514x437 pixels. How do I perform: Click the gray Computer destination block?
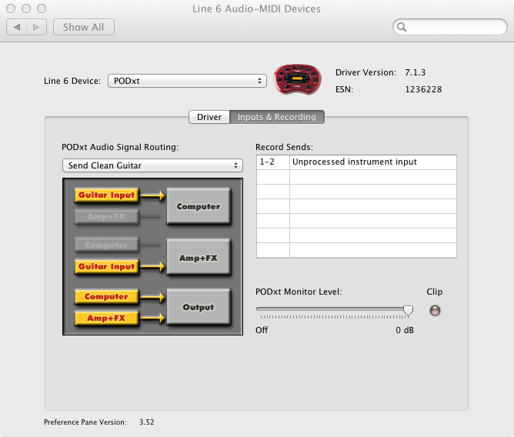pos(199,206)
